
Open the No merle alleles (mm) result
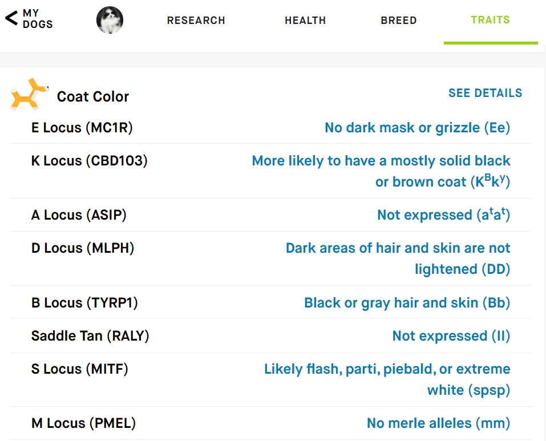pyautogui.click(x=438, y=423)
